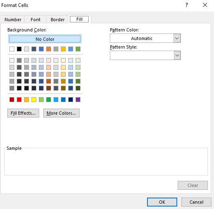Choose No Color background option

(x=45, y=39)
